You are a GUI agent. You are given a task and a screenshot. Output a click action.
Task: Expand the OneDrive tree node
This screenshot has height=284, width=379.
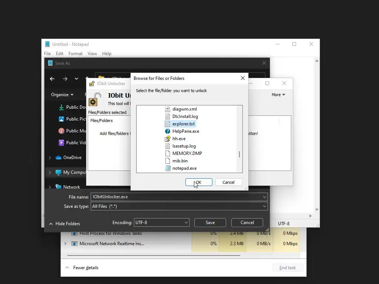tap(50, 158)
